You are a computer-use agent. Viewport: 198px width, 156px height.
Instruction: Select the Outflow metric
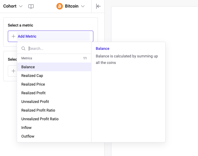(x=28, y=136)
